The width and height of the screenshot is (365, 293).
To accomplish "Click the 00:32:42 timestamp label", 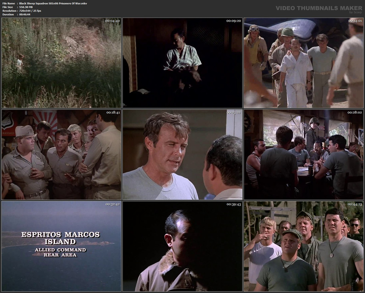I will (x=113, y=204).
